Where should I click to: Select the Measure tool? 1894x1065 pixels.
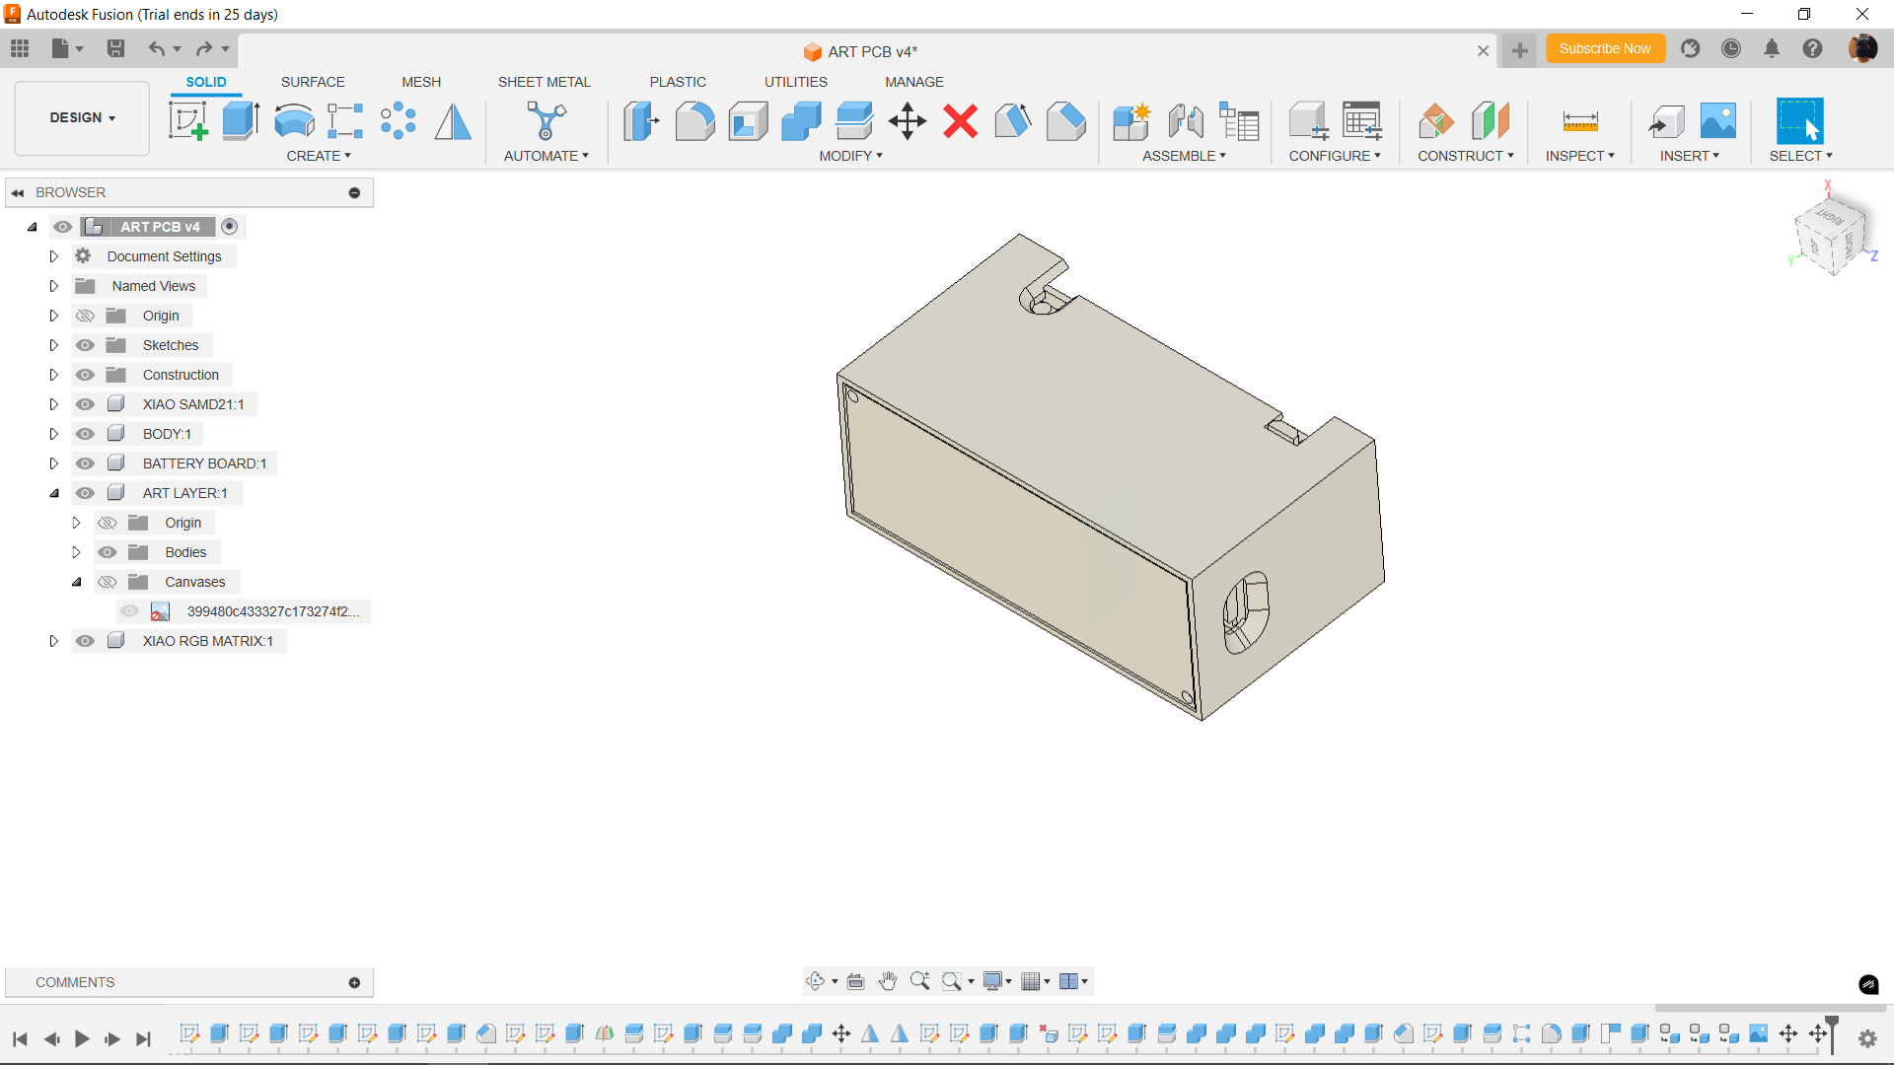click(1580, 121)
